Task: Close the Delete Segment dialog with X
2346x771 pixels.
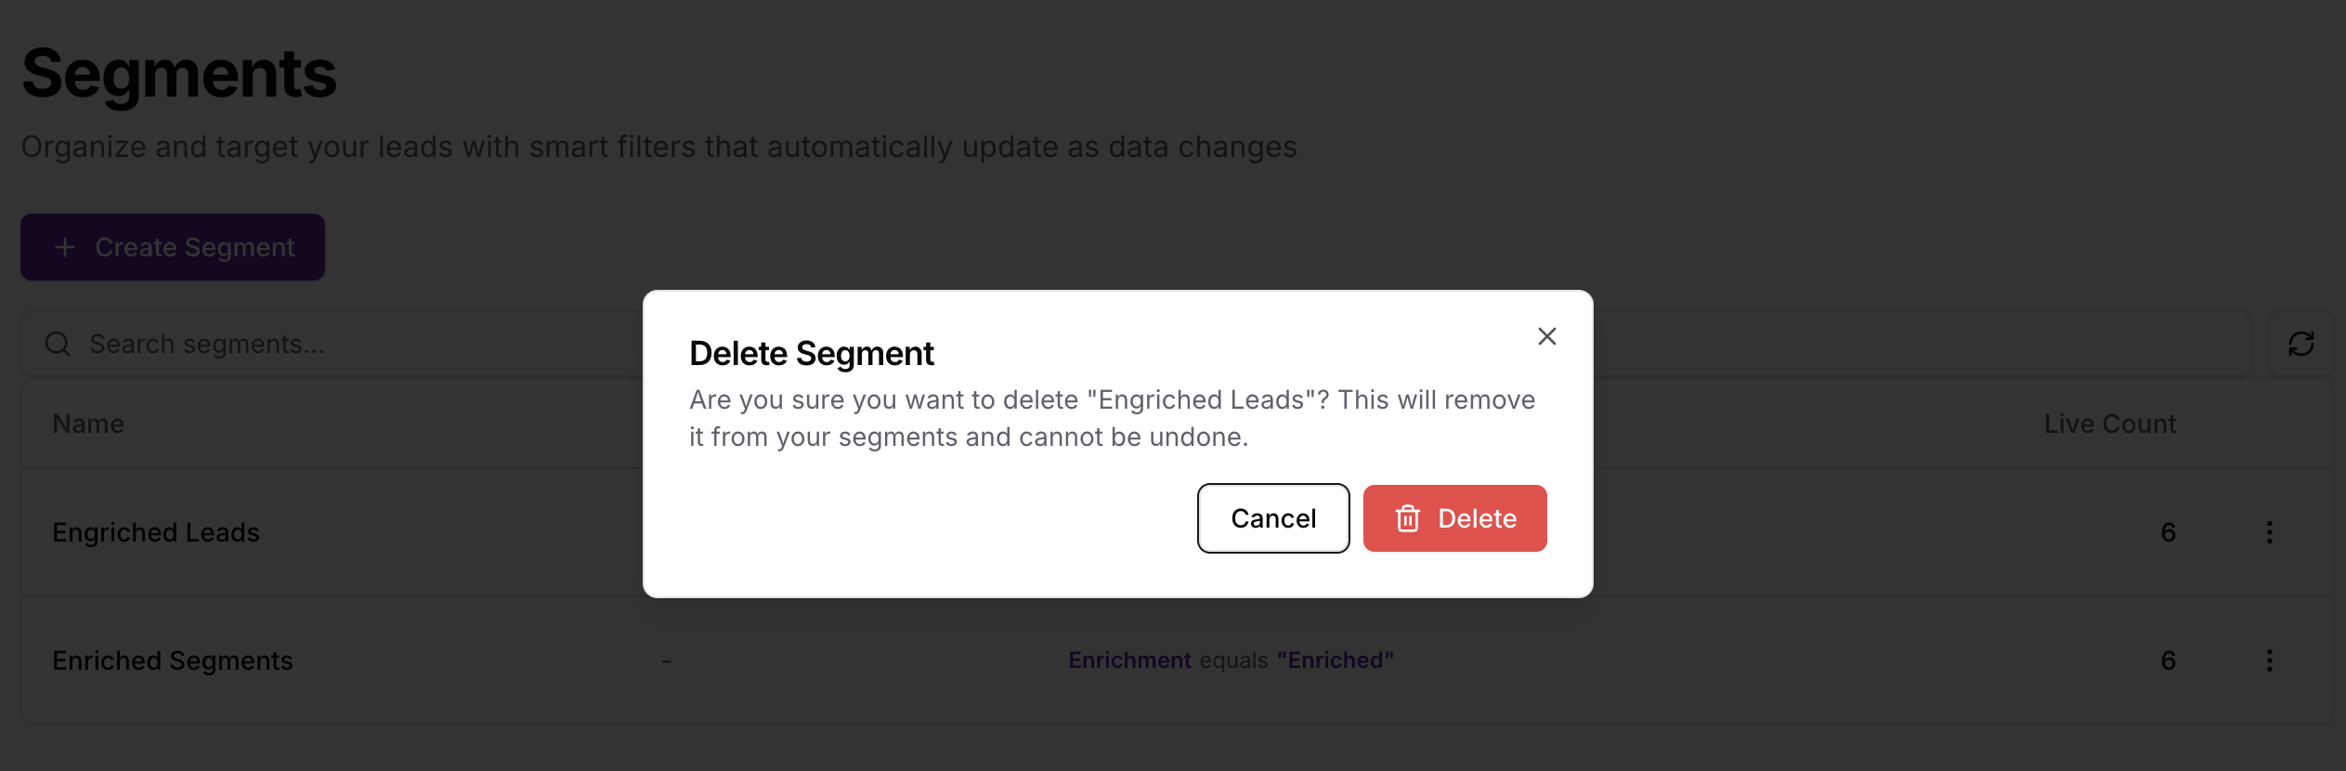Action: coord(1546,336)
